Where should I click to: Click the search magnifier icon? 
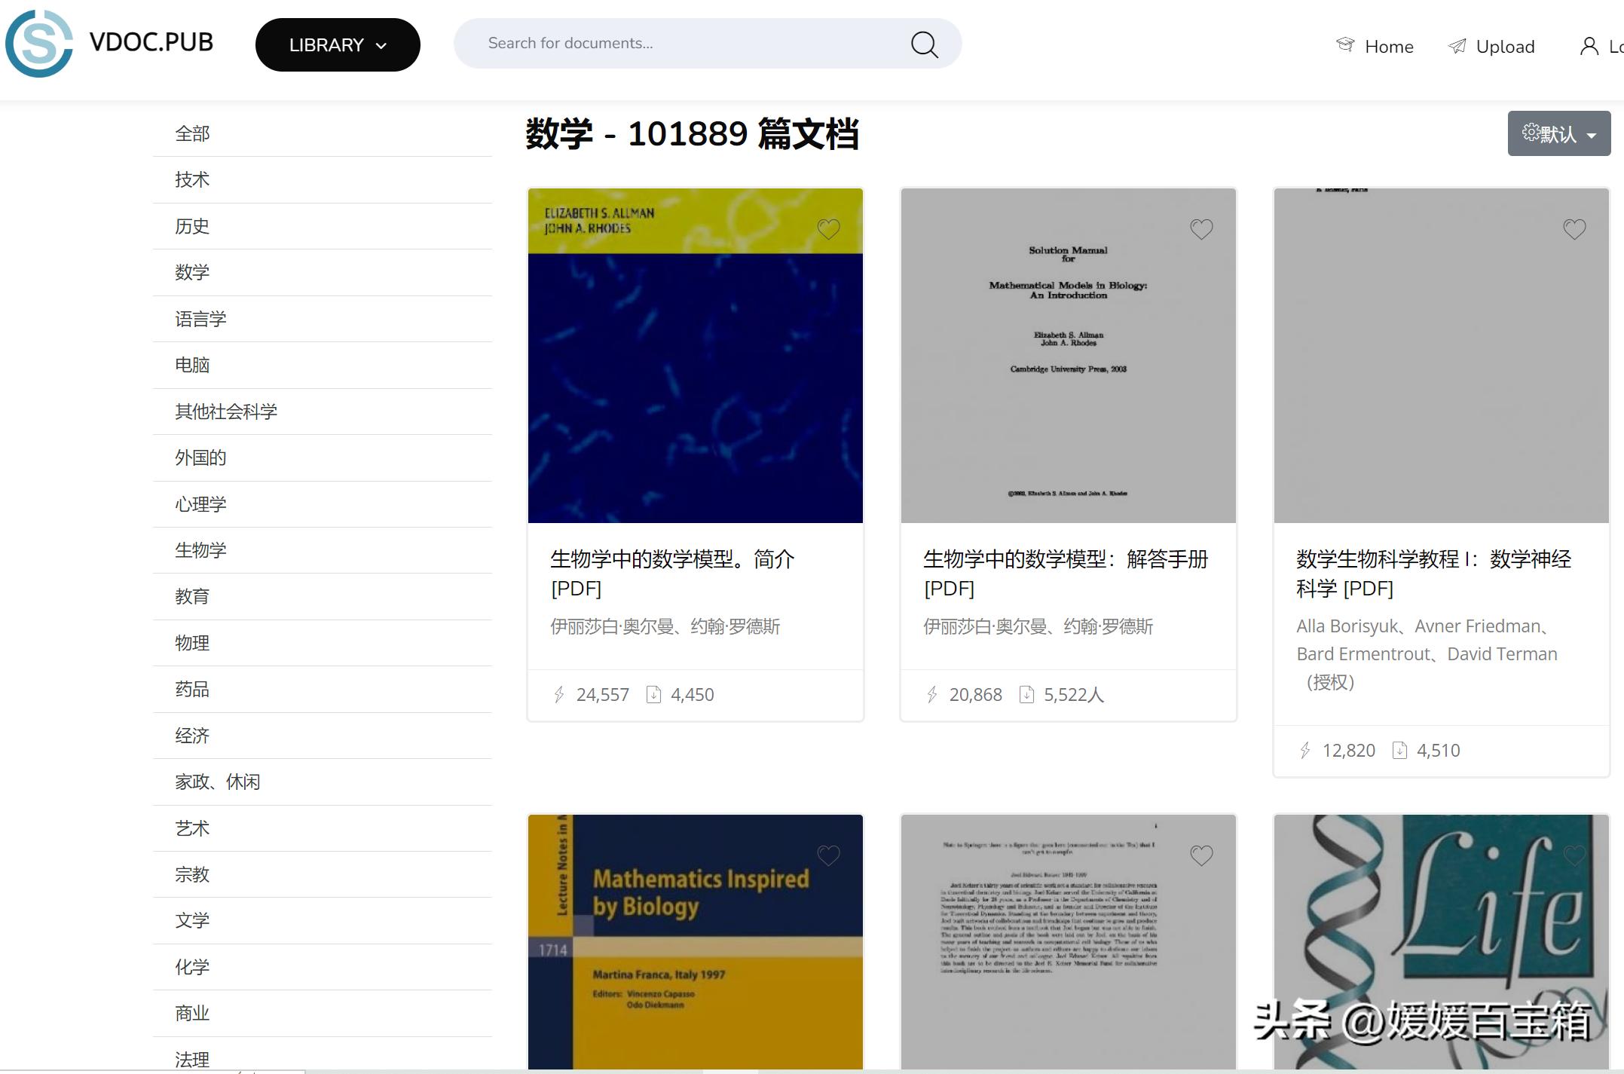coord(923,44)
